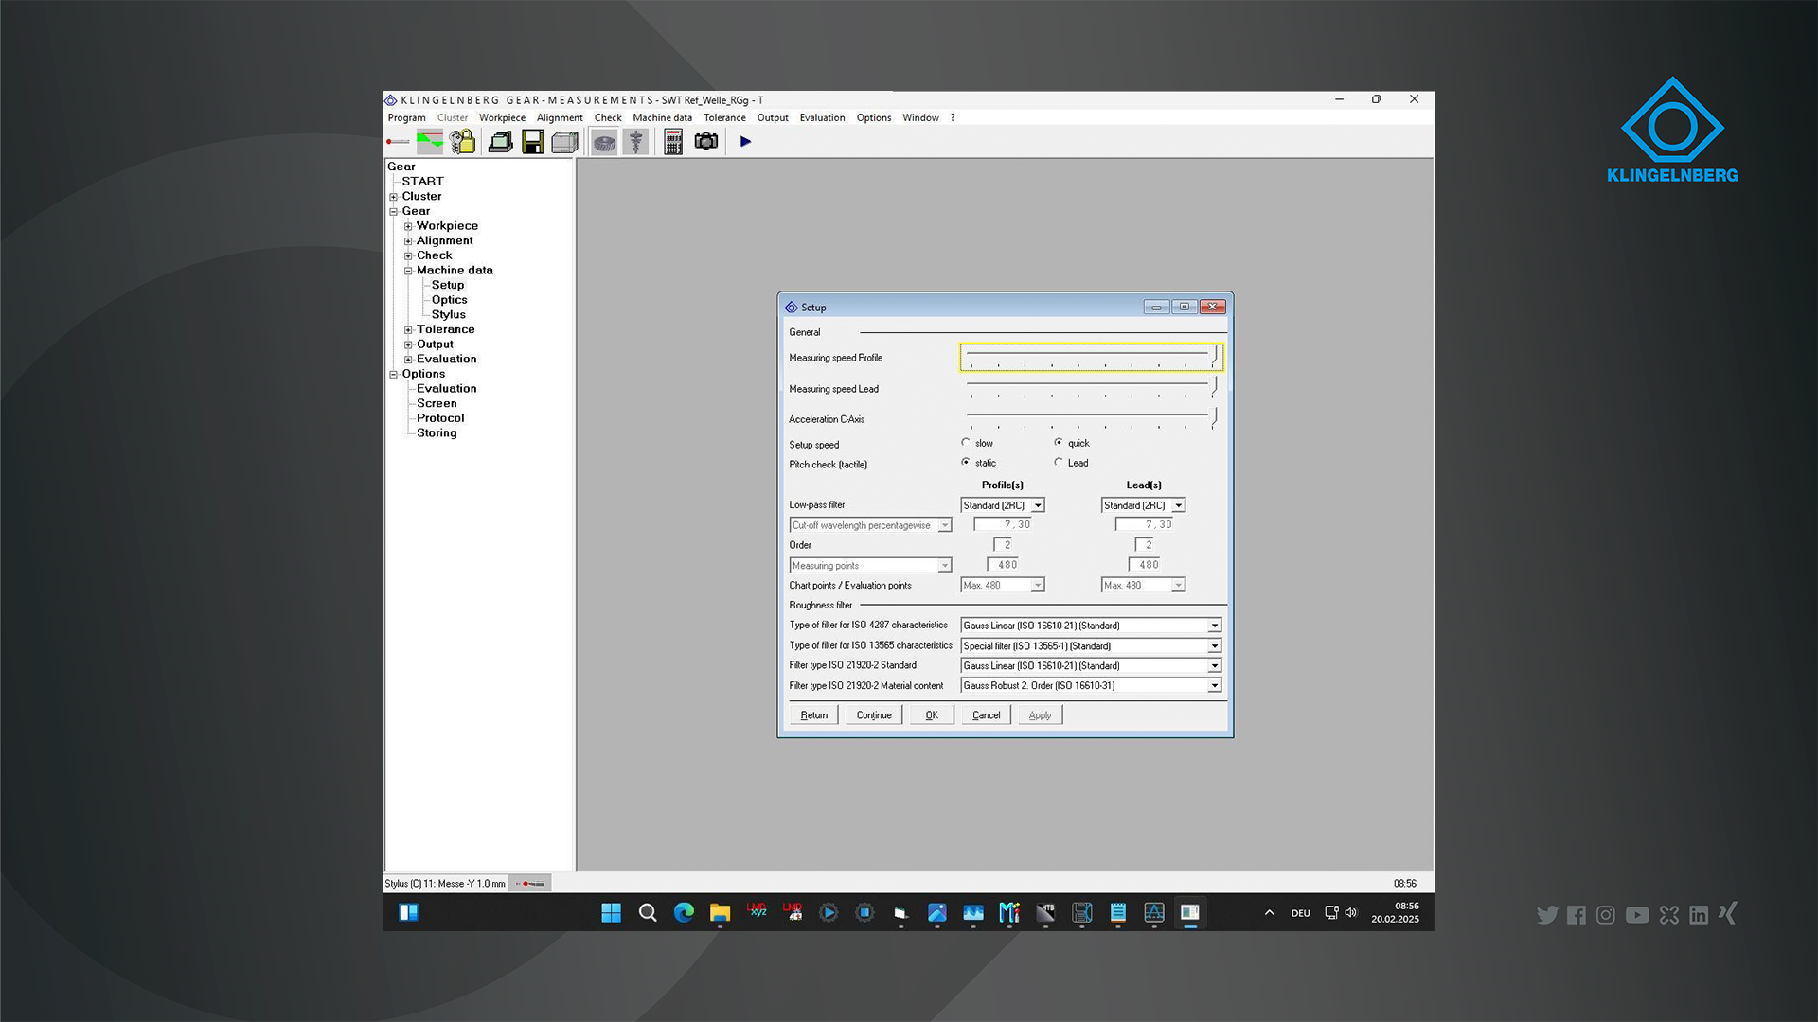Click the blue play start-measurement icon
Viewport: 1818px width, 1022px height.
click(x=746, y=142)
